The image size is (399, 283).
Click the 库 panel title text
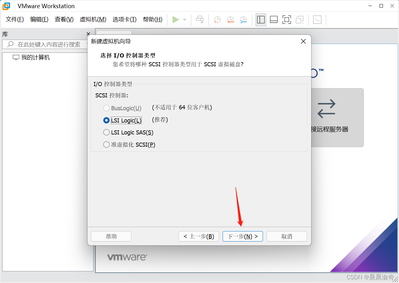pos(5,34)
